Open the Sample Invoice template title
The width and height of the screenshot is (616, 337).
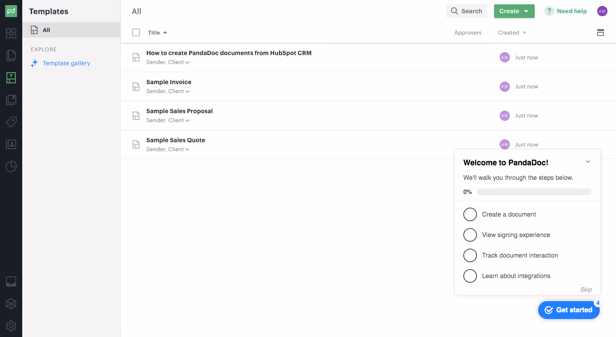click(x=169, y=82)
